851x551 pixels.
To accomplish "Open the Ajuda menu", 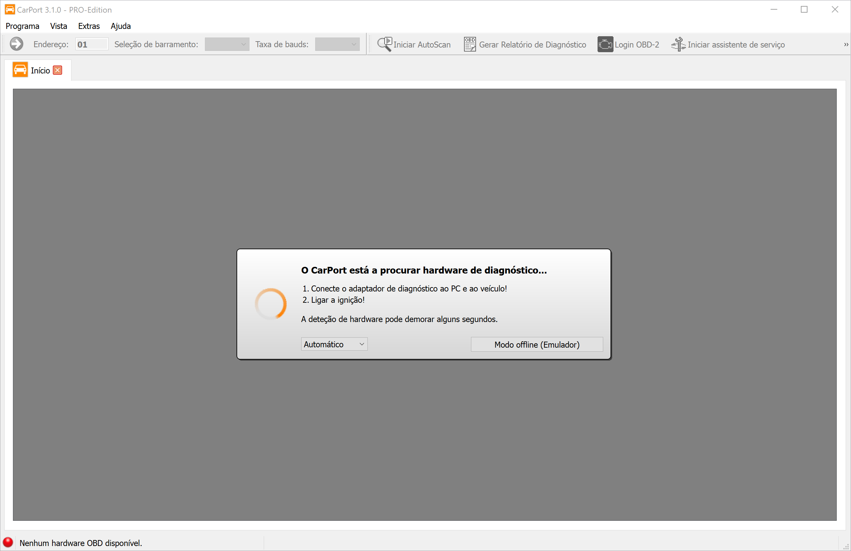I will [x=121, y=26].
